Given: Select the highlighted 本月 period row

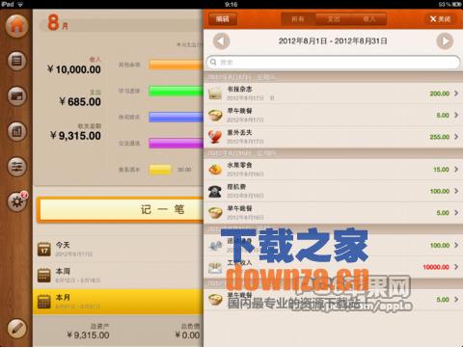Looking at the screenshot, I should [x=118, y=302].
